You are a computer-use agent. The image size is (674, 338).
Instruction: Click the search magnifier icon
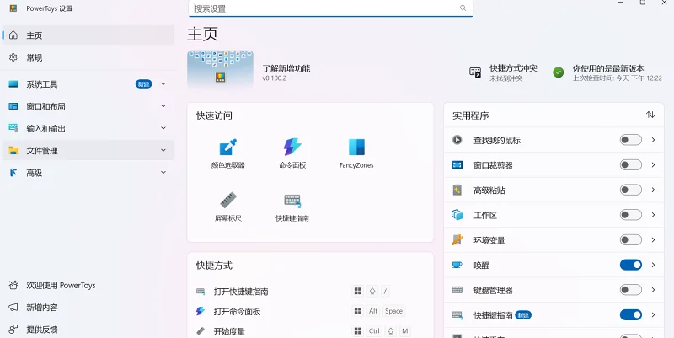463,8
